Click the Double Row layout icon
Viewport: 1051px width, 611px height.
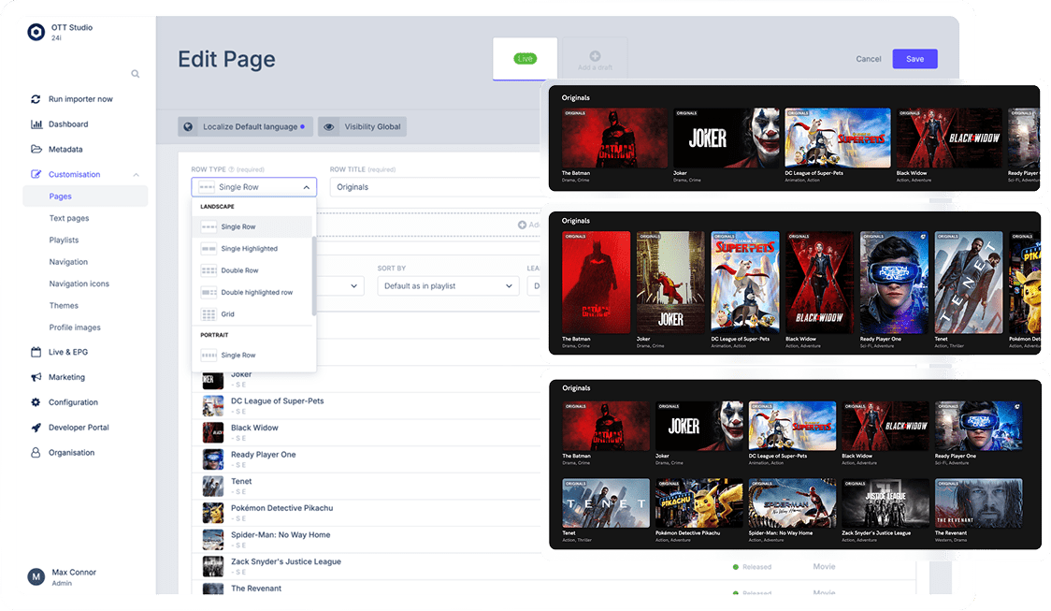(x=209, y=271)
